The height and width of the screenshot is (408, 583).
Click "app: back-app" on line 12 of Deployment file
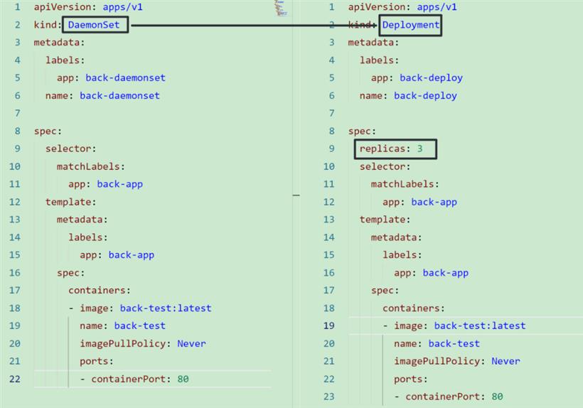(419, 202)
